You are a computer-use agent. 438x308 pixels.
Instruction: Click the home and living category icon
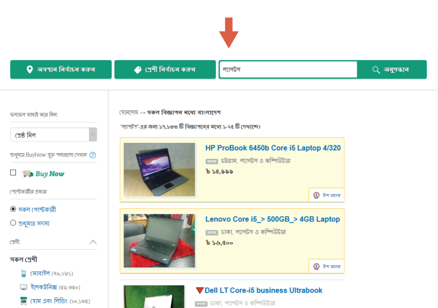tap(24, 301)
